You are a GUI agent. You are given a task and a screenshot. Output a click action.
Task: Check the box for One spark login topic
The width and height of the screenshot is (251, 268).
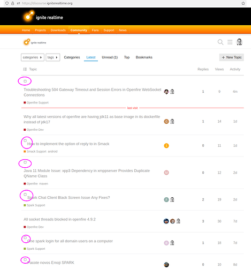[x=25, y=238]
